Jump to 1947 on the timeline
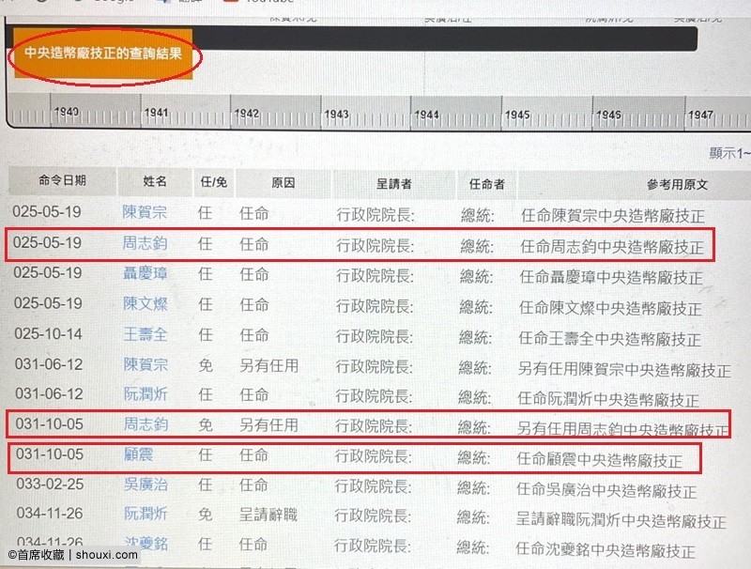The image size is (751, 569). [x=700, y=114]
